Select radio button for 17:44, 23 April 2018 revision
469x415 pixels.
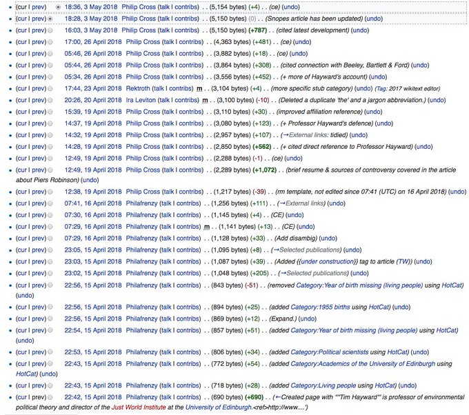[x=50, y=89]
